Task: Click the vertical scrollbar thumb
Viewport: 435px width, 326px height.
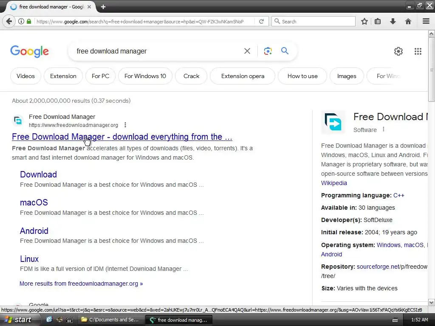Action: (432, 69)
